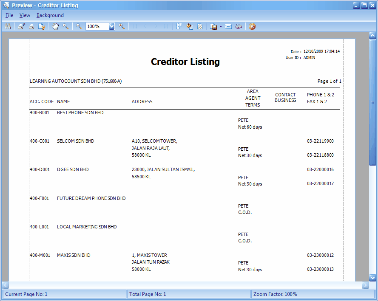
Task: Click the Zoom Out icon
Action: coord(79,26)
